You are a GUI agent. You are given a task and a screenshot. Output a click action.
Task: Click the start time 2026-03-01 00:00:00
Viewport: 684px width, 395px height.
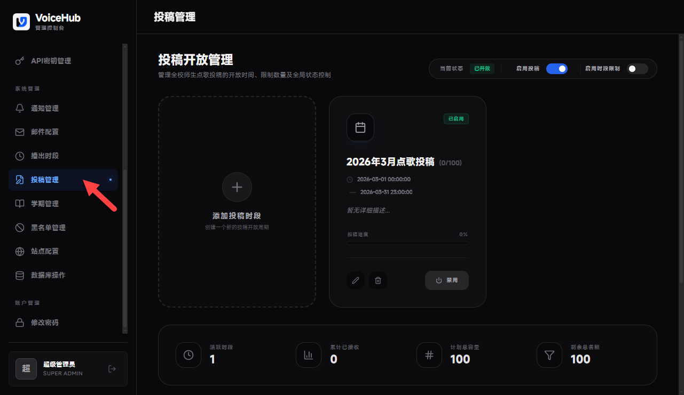pyautogui.click(x=384, y=179)
